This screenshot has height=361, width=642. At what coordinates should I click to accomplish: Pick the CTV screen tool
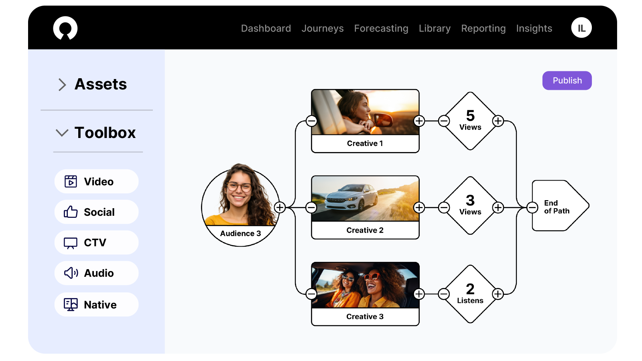point(96,243)
